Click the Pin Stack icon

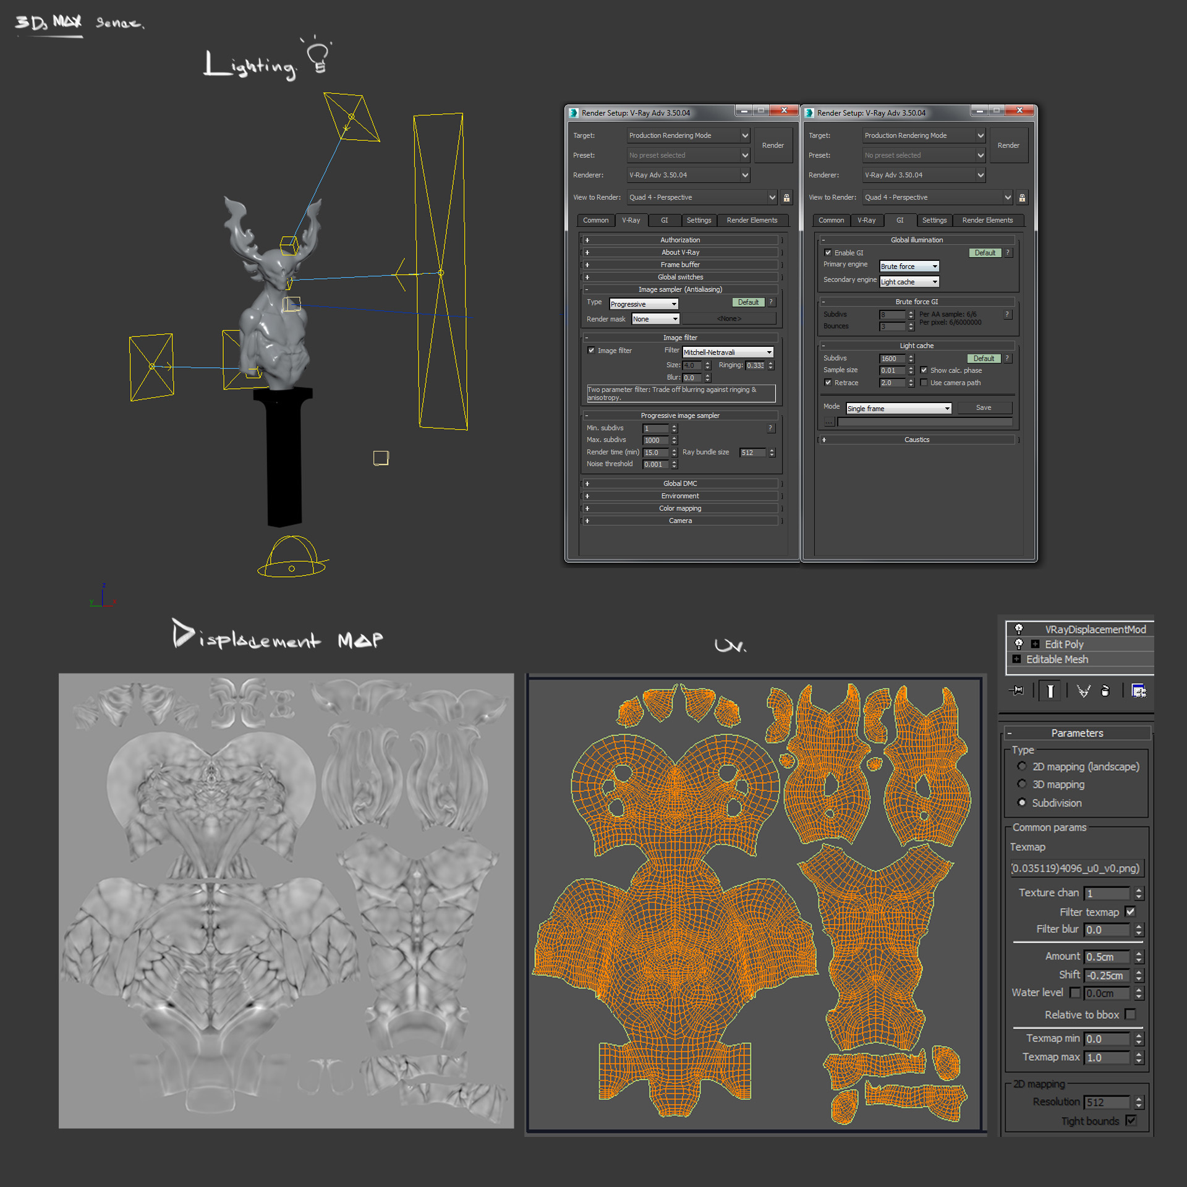tap(1017, 691)
